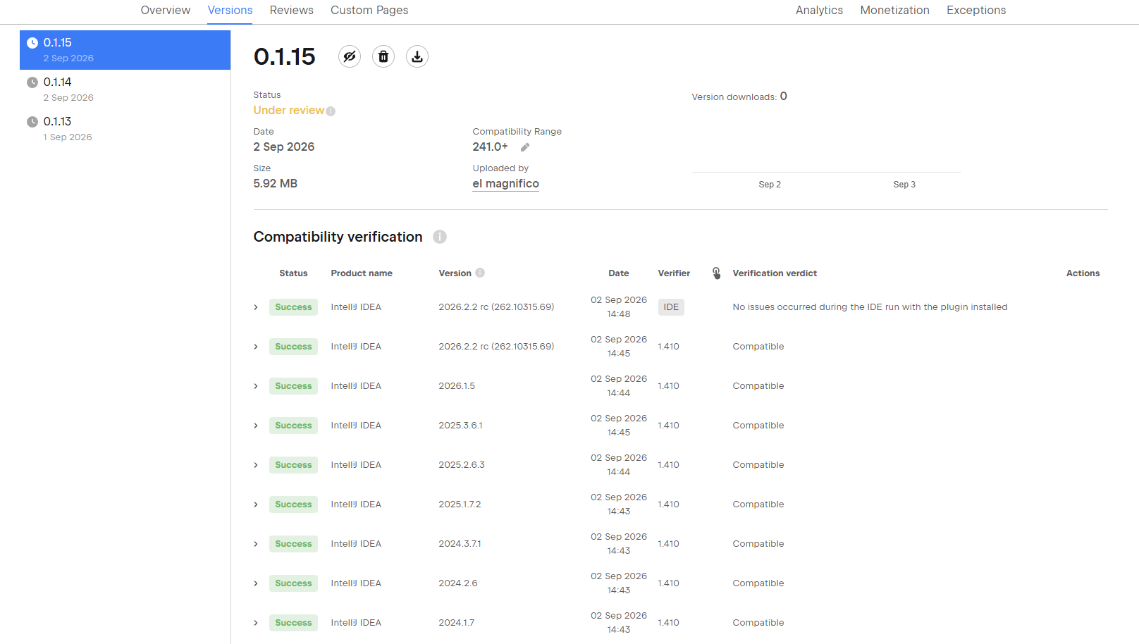The height and width of the screenshot is (644, 1139).
Task: Delete version 0.1.15 using trash icon
Action: 383,56
